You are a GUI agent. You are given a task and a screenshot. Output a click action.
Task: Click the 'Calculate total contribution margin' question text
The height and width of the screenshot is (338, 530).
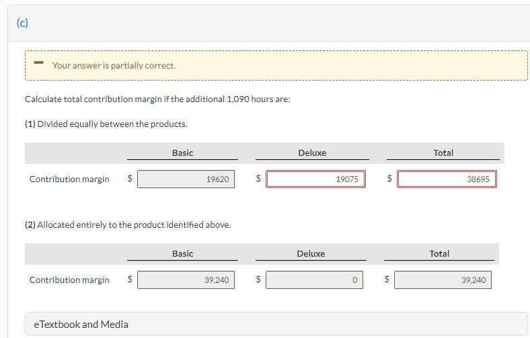(157, 99)
